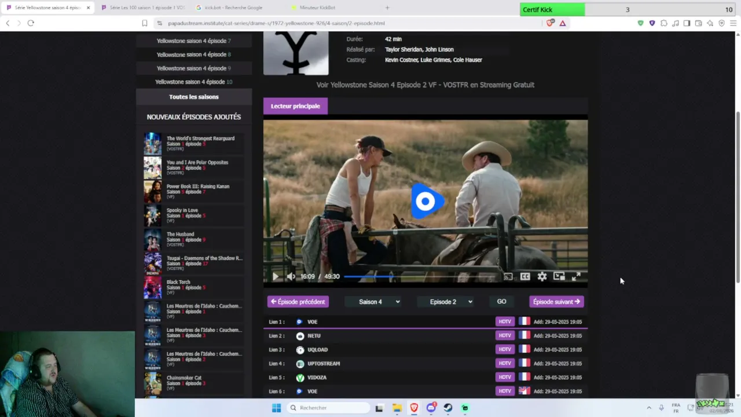Screen dimensions: 741x417
Task: Mute the video player volume
Action: point(291,277)
